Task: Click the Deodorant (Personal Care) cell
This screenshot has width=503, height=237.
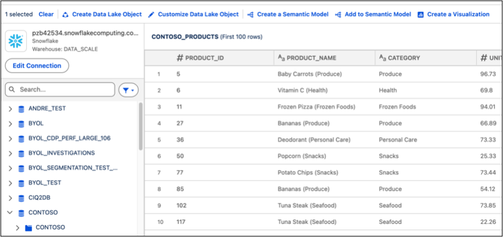Action: point(314,140)
